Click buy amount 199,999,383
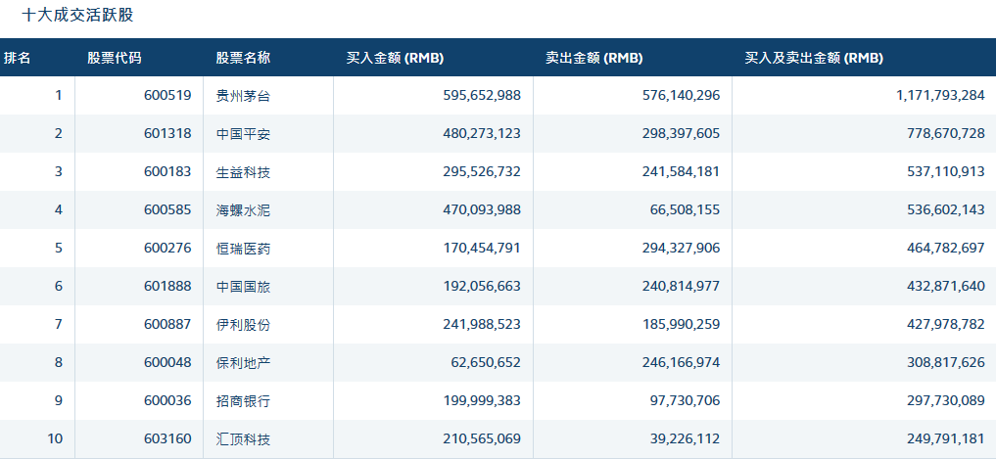 pyautogui.click(x=482, y=400)
